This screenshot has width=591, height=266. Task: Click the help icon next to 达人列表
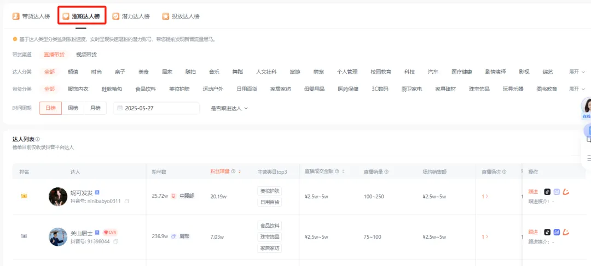click(x=38, y=139)
